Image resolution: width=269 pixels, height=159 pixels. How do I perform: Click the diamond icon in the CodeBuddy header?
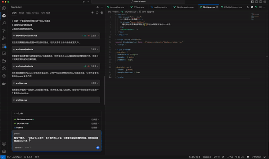(97, 7)
